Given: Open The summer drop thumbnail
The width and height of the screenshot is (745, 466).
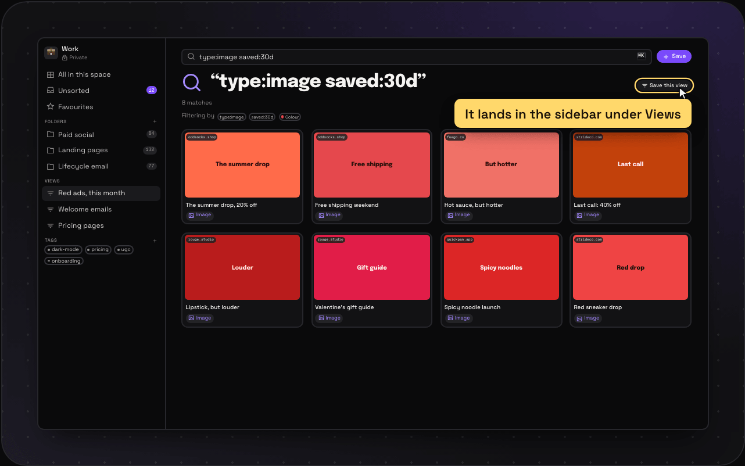Looking at the screenshot, I should coord(242,165).
